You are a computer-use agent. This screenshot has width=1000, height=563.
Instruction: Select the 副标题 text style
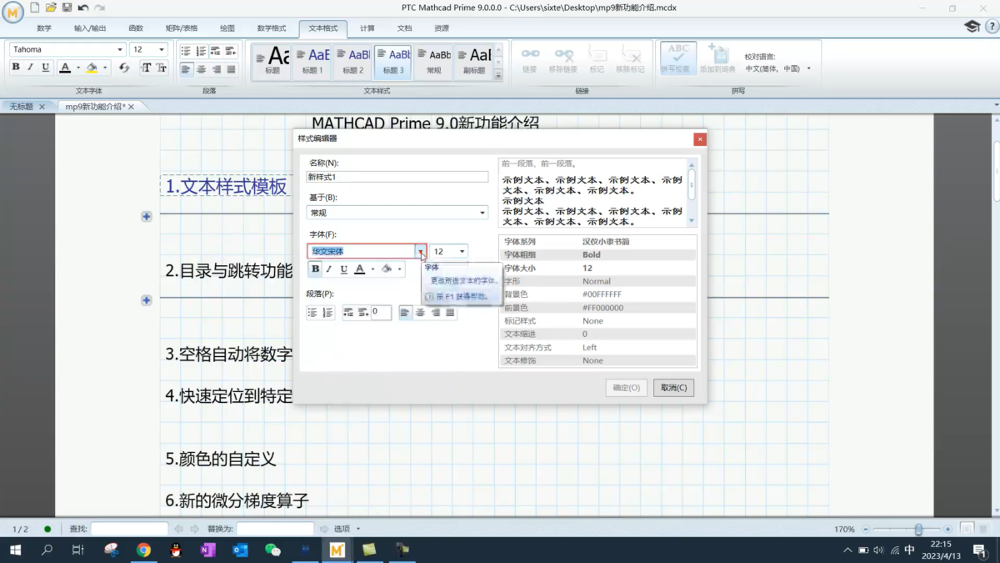point(474,62)
